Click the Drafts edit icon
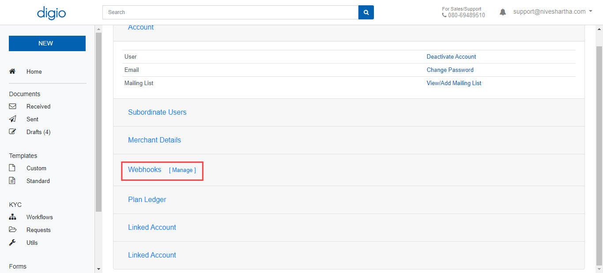The image size is (603, 273). tap(12, 132)
